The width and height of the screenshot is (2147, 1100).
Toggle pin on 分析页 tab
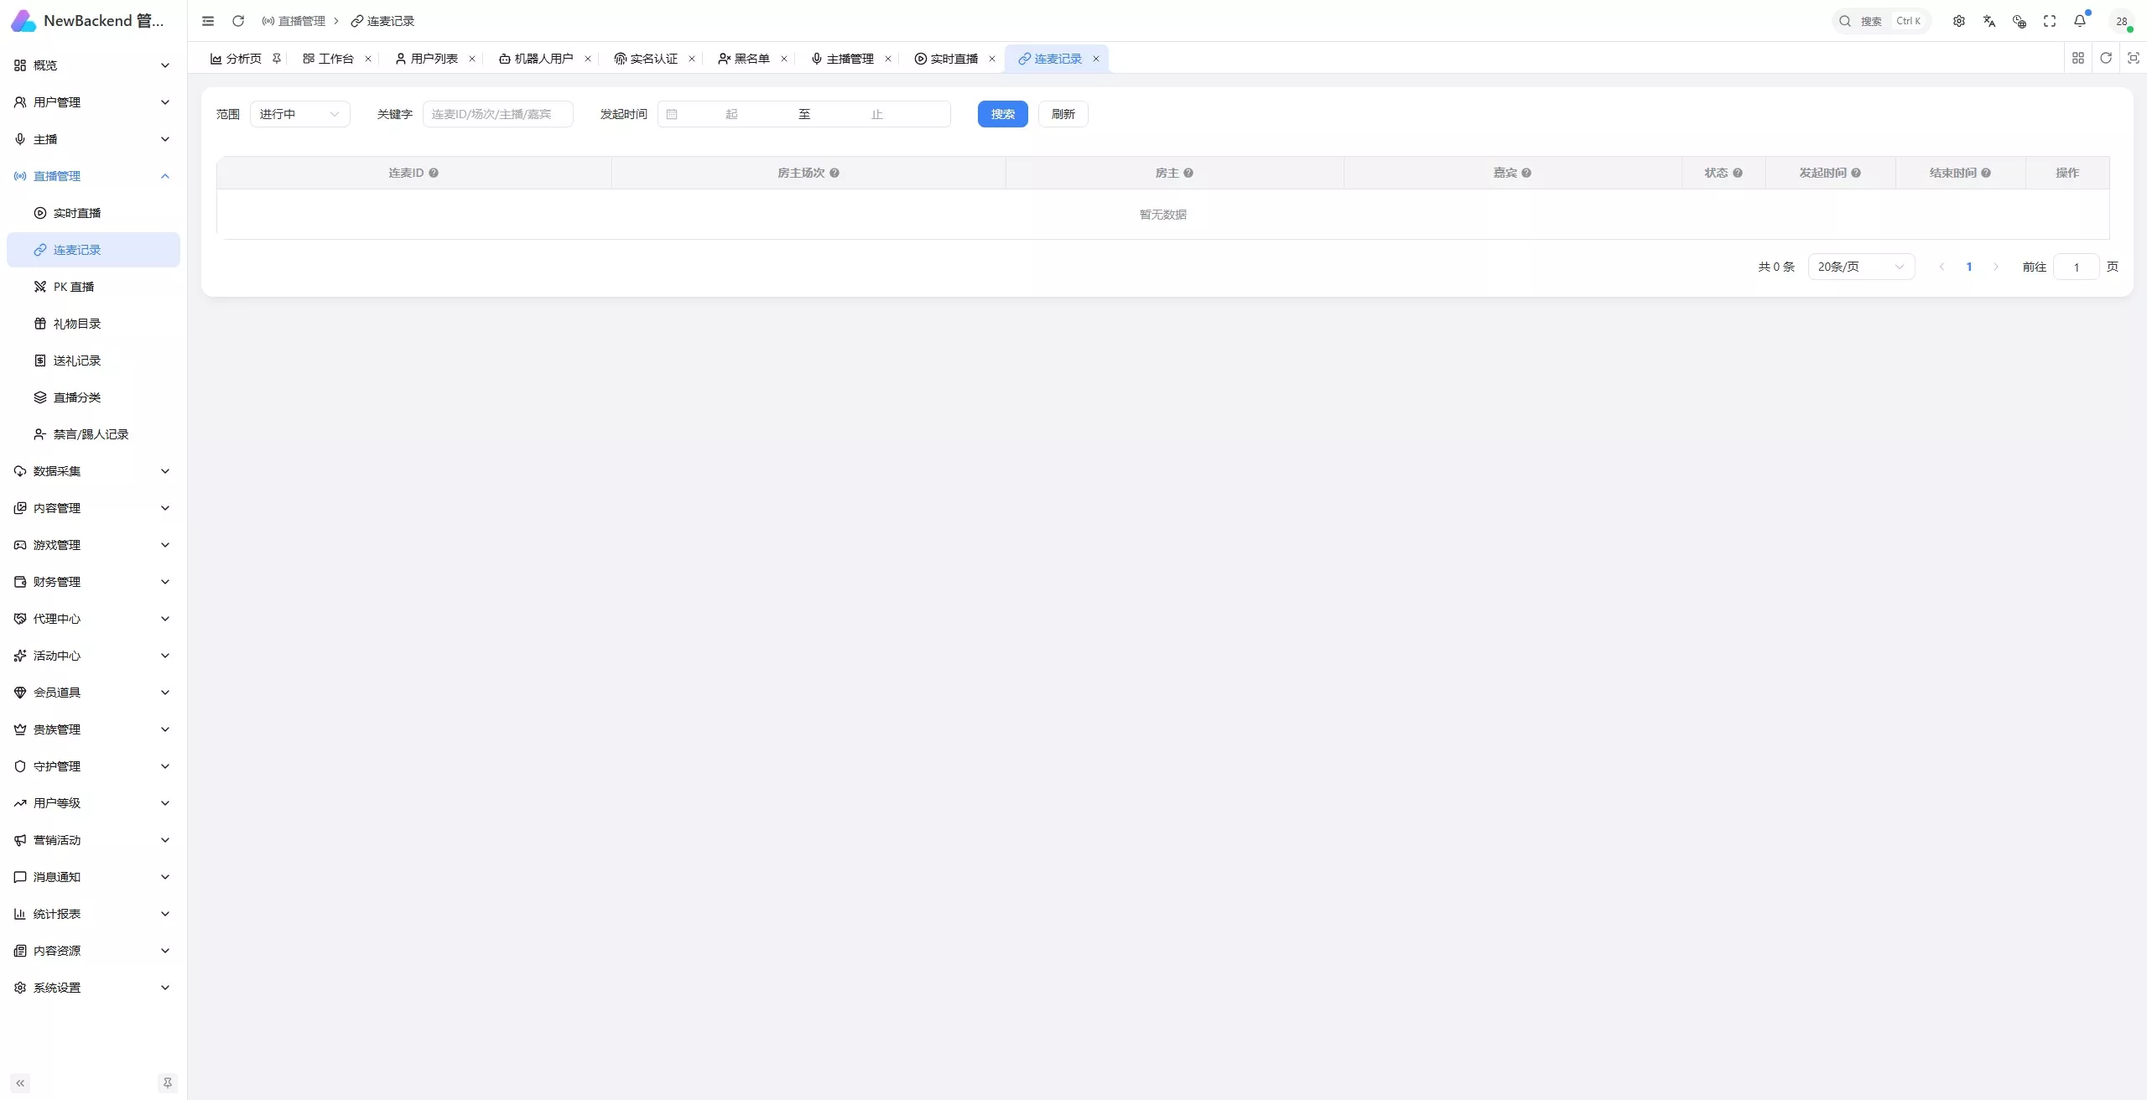pos(277,58)
